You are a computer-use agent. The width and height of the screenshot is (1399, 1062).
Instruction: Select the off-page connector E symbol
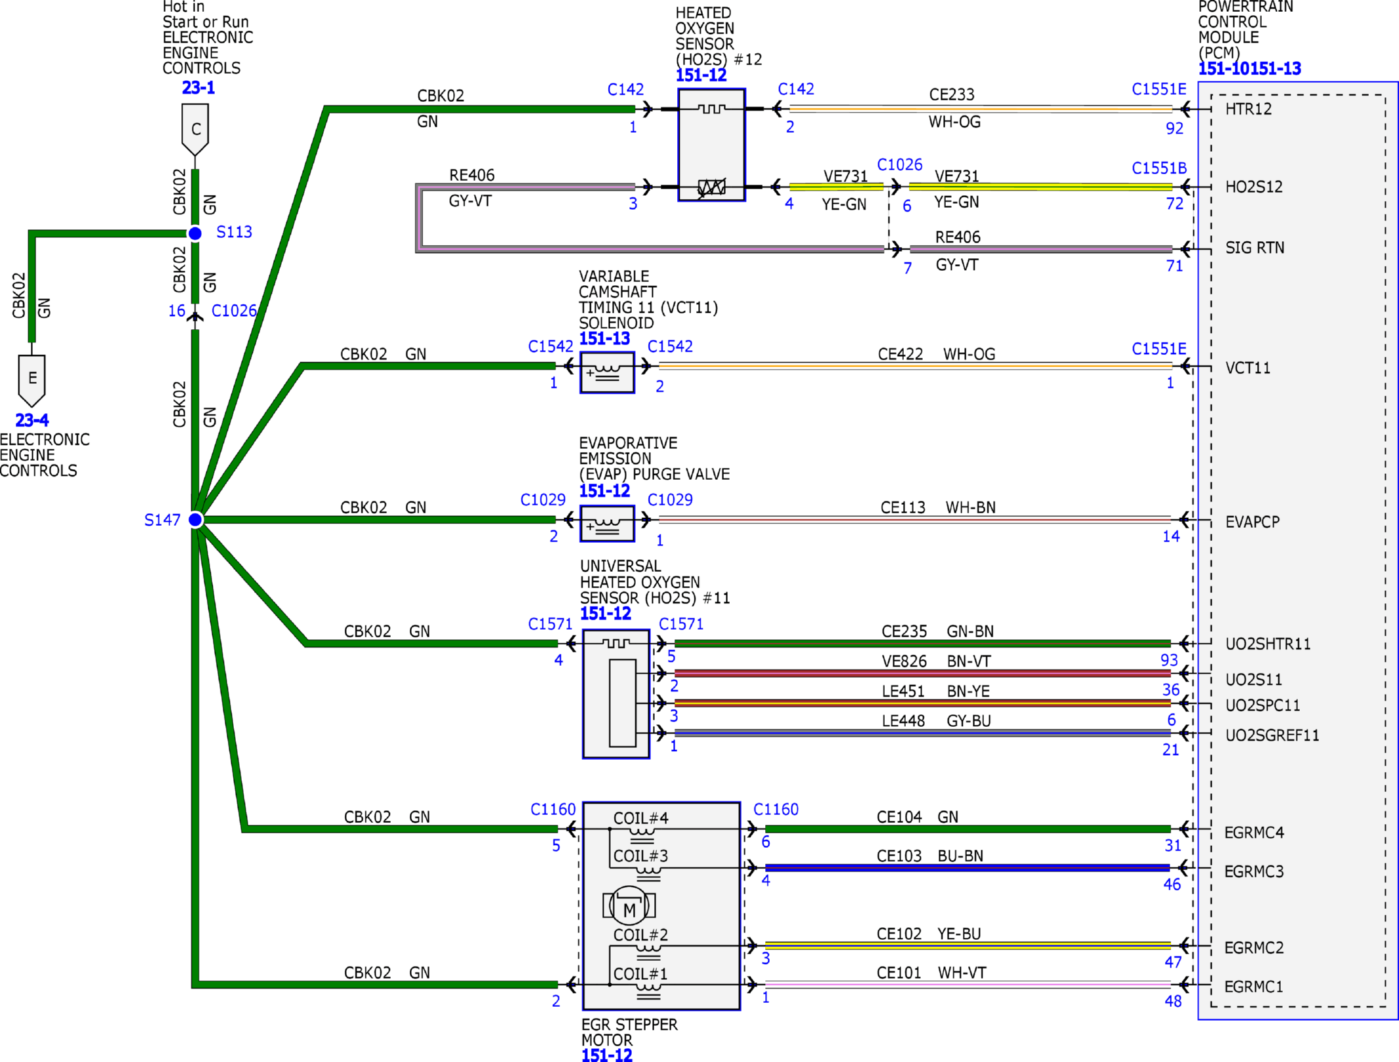click(32, 381)
